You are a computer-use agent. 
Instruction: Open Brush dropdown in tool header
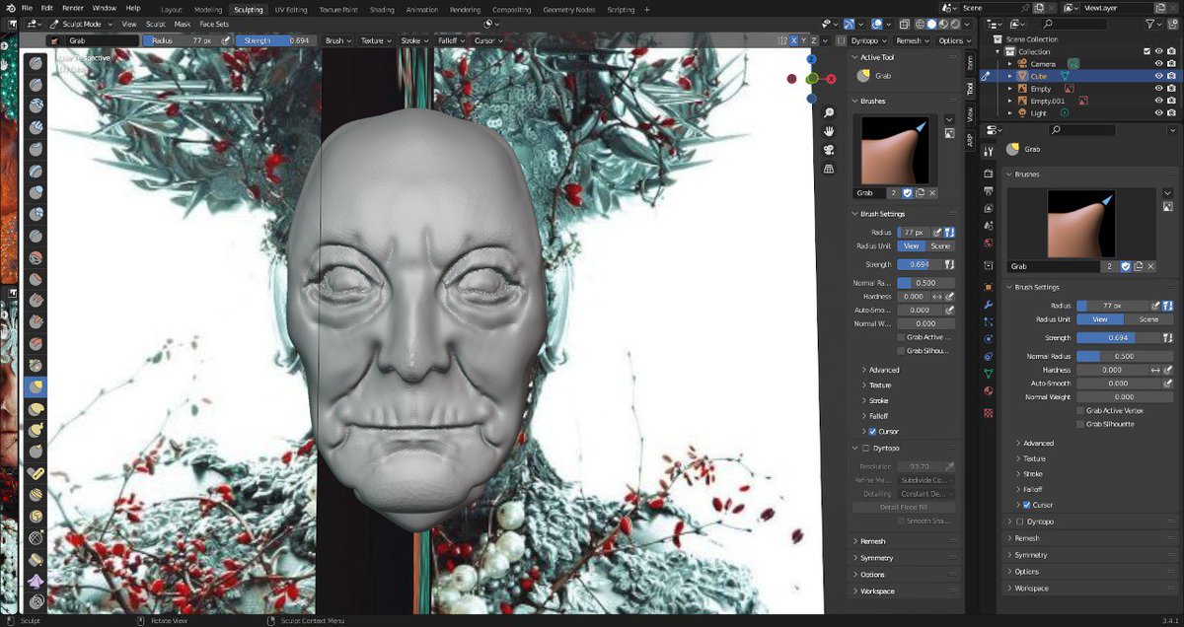(x=337, y=40)
